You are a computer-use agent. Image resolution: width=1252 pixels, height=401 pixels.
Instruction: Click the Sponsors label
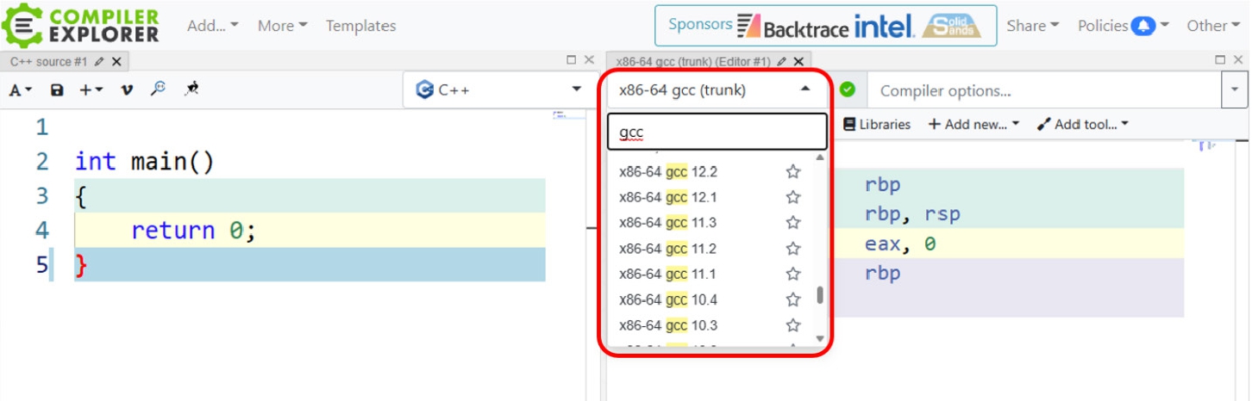(700, 25)
